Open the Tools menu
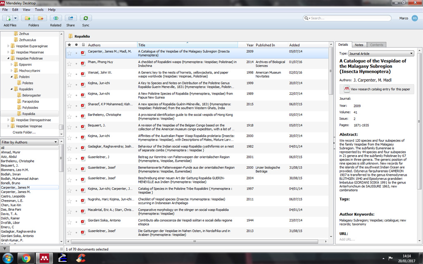The image size is (423, 264). (x=39, y=9)
